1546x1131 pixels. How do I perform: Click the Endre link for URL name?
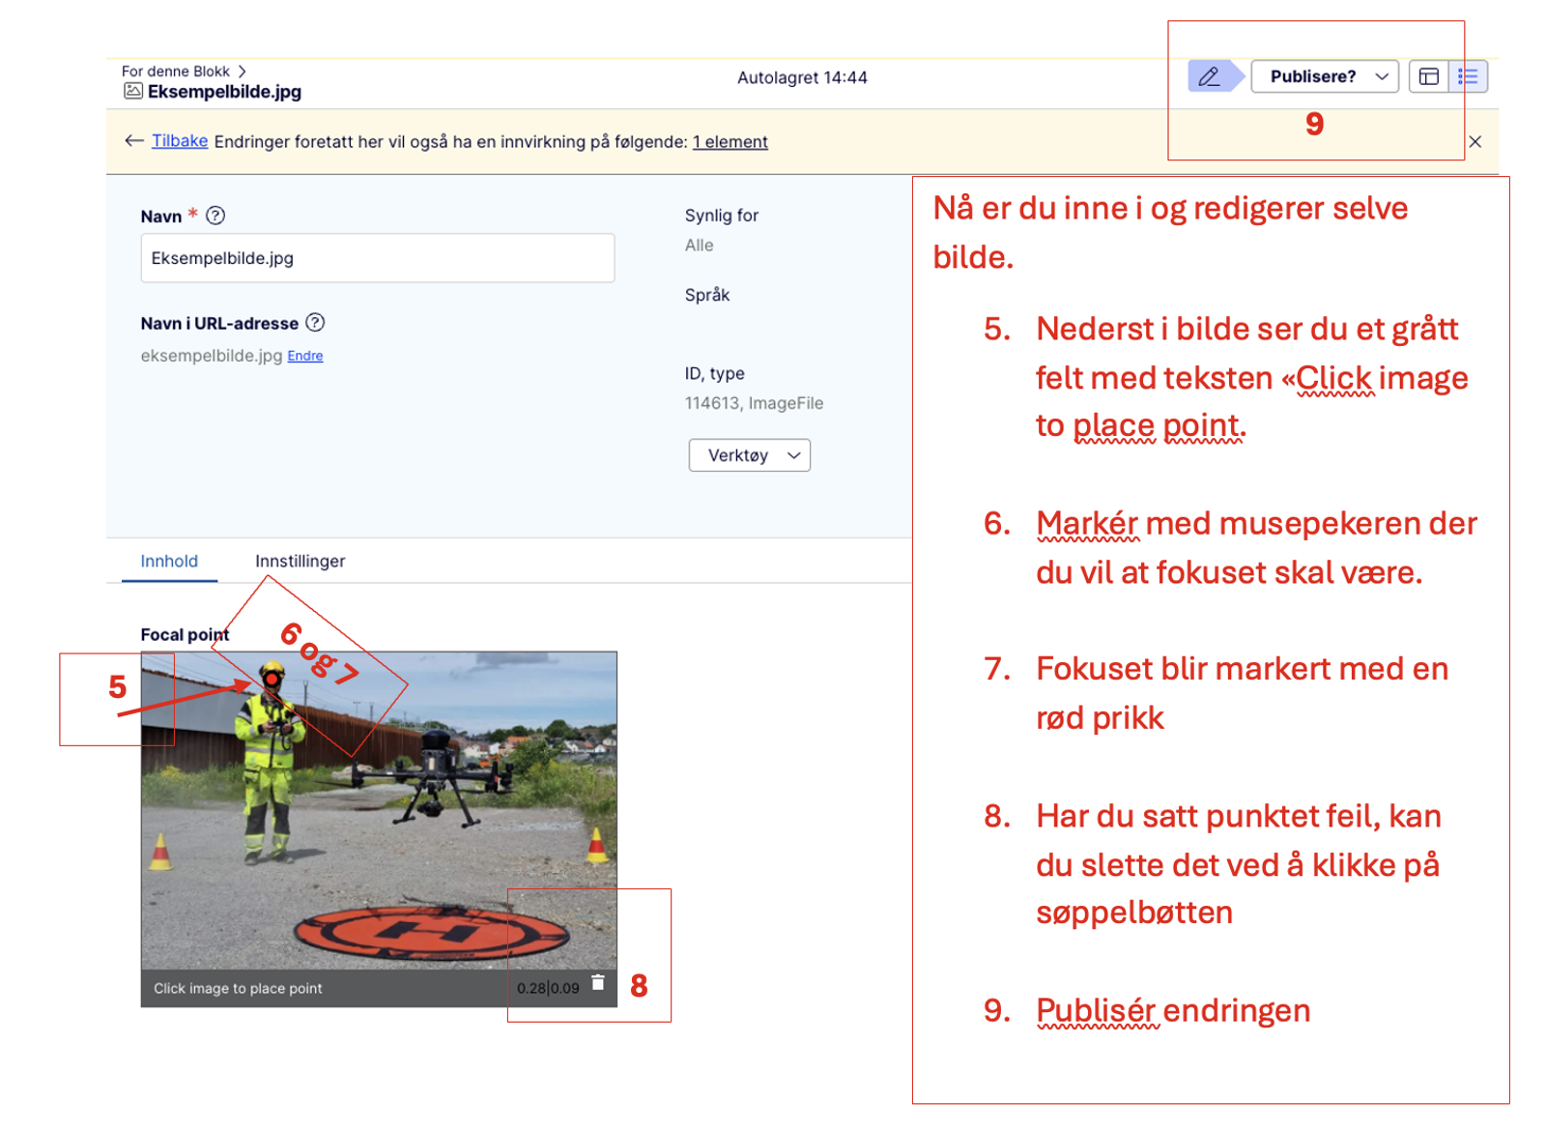point(305,357)
